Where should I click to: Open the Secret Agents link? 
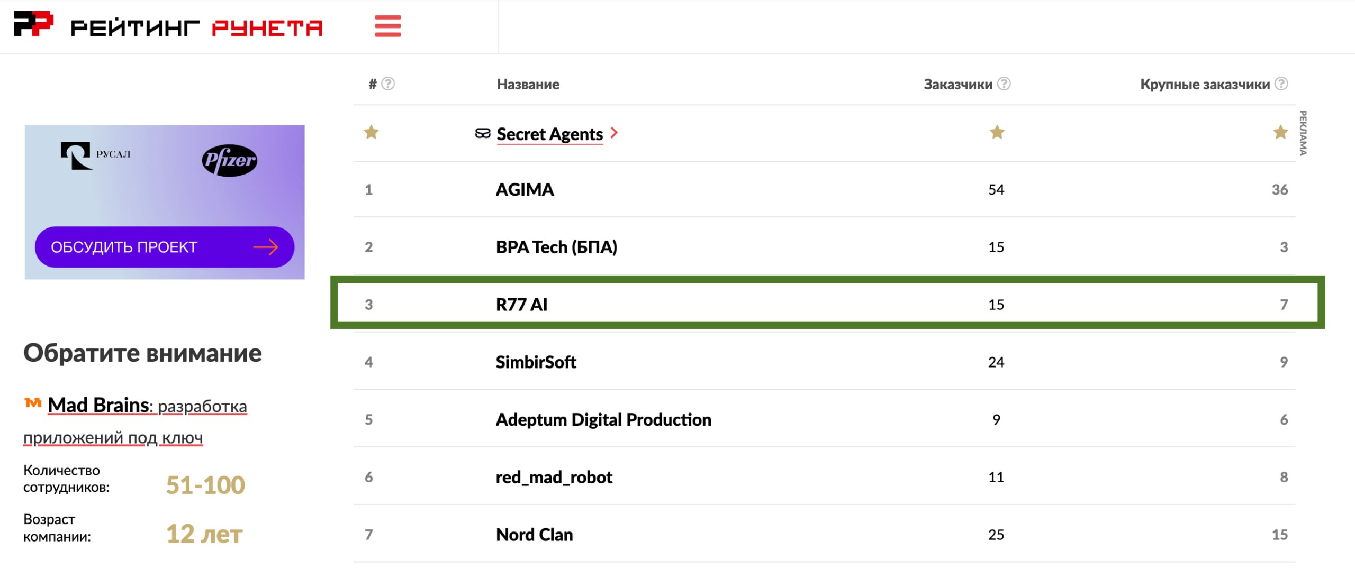550,134
